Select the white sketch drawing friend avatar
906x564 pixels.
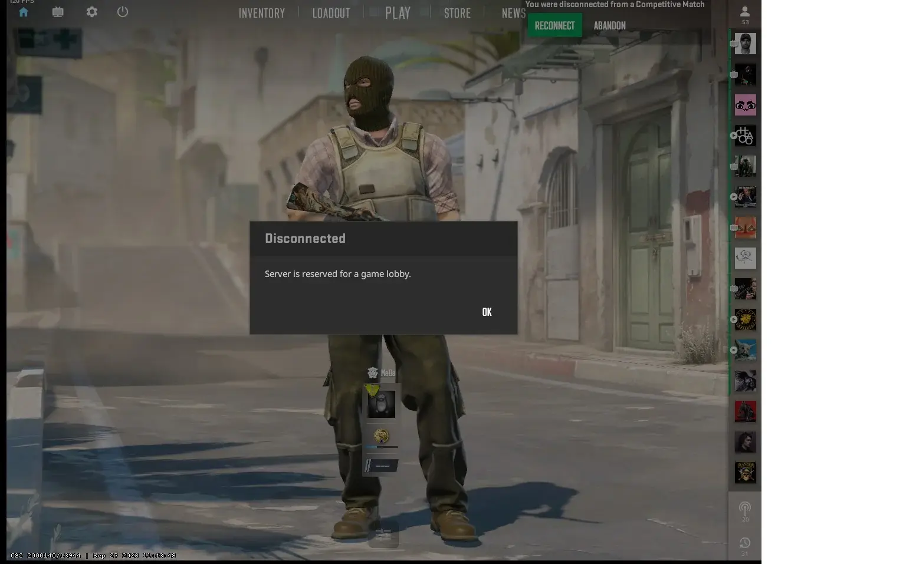pyautogui.click(x=746, y=258)
